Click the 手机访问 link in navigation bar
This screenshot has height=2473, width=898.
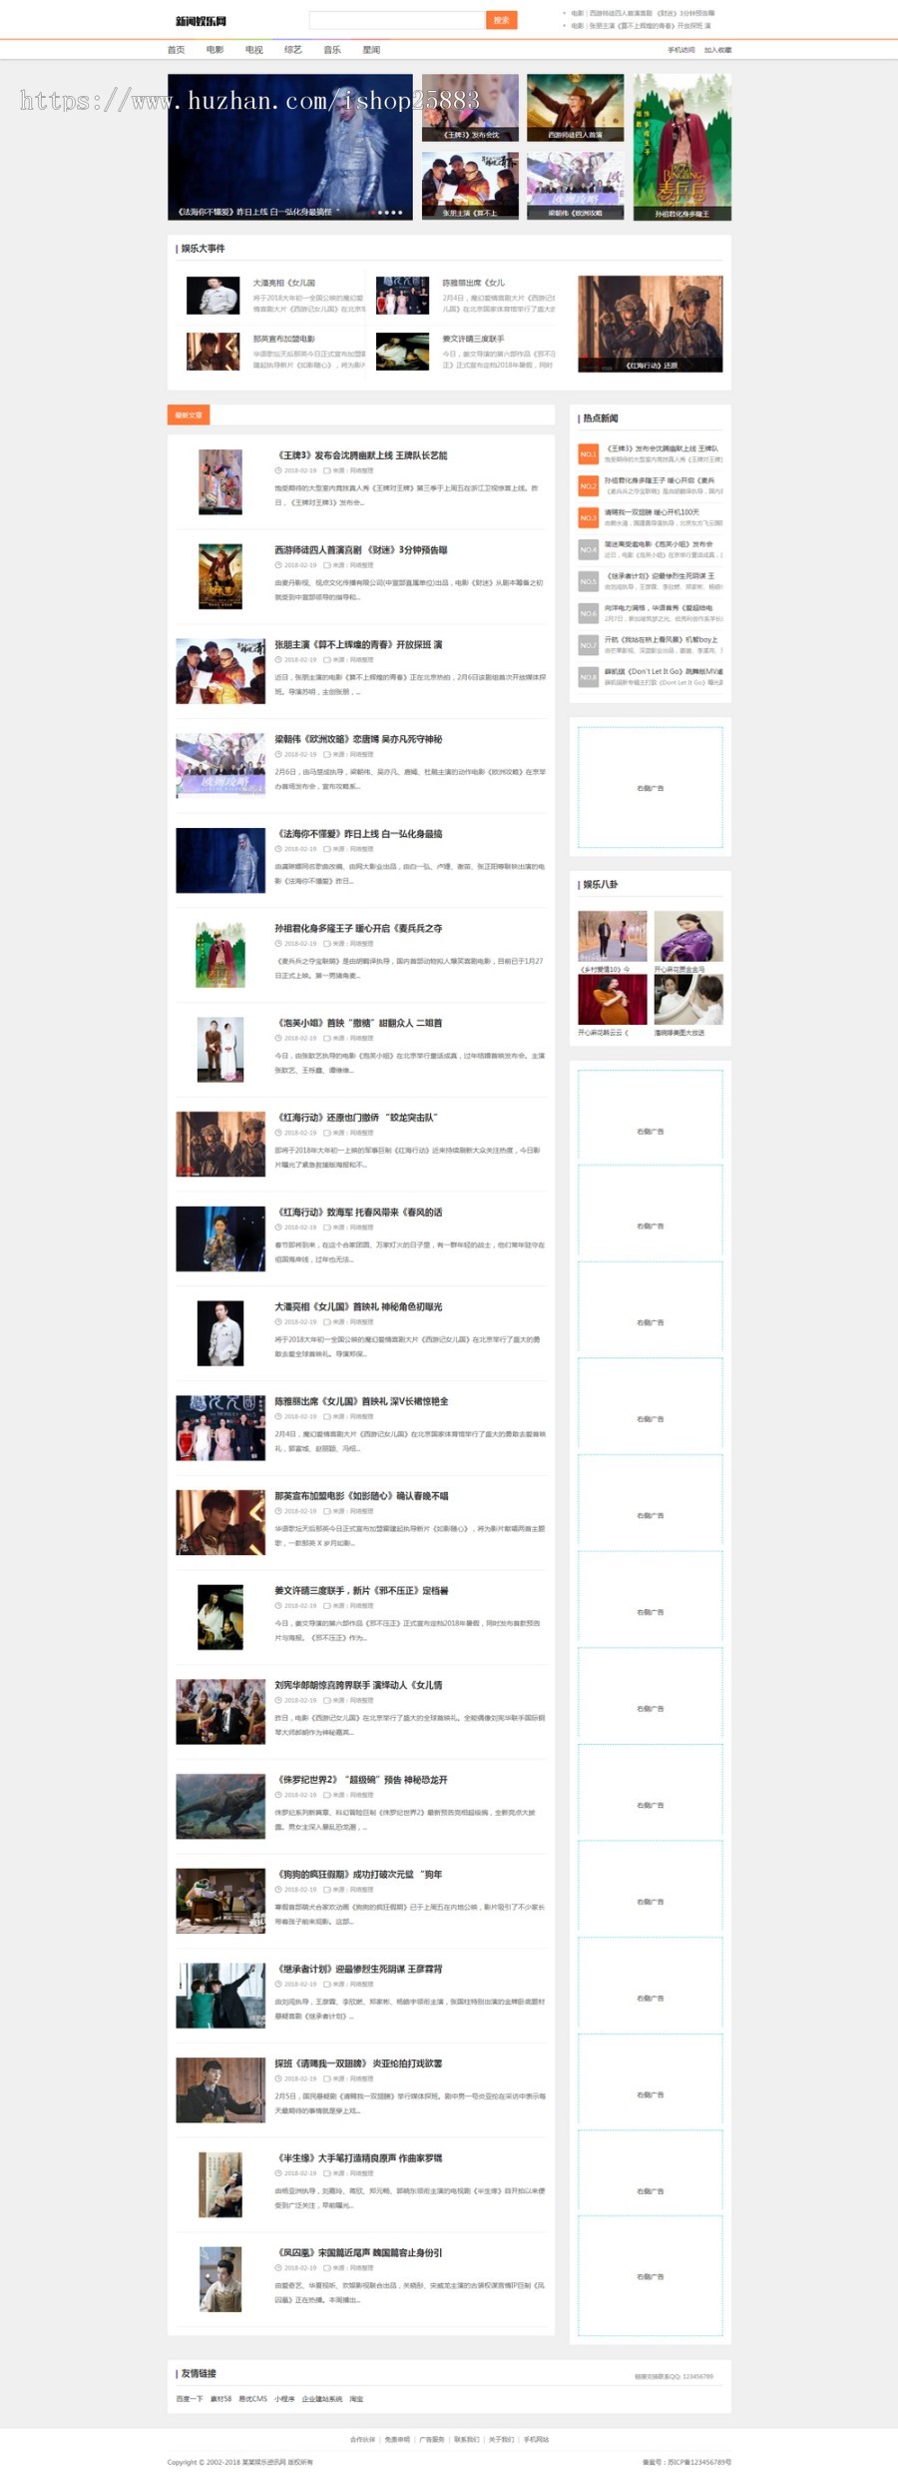click(681, 50)
